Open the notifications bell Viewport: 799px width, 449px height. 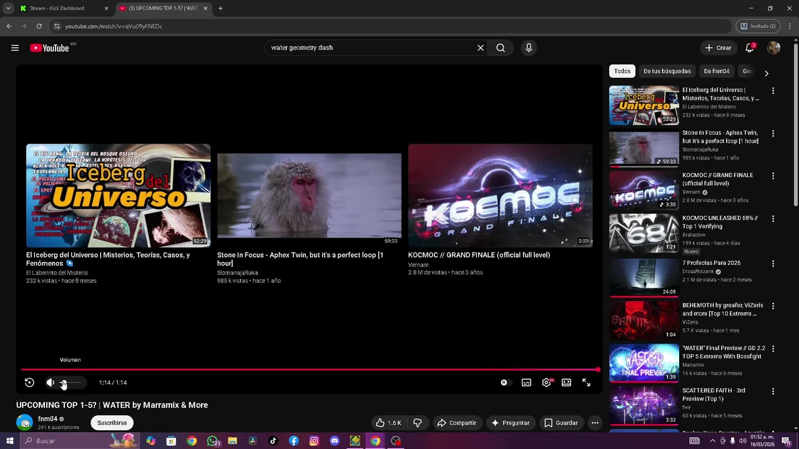coord(750,48)
